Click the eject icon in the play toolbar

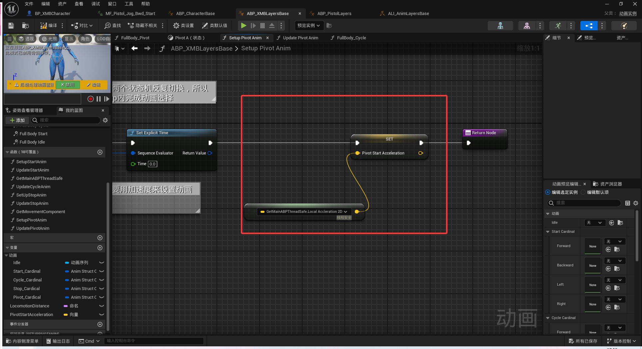pyautogui.click(x=272, y=26)
